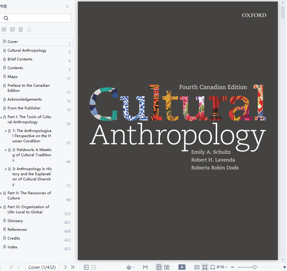The image size is (287, 271).
Task: Open Part II: The Resources of Culture
Action: [29, 195]
